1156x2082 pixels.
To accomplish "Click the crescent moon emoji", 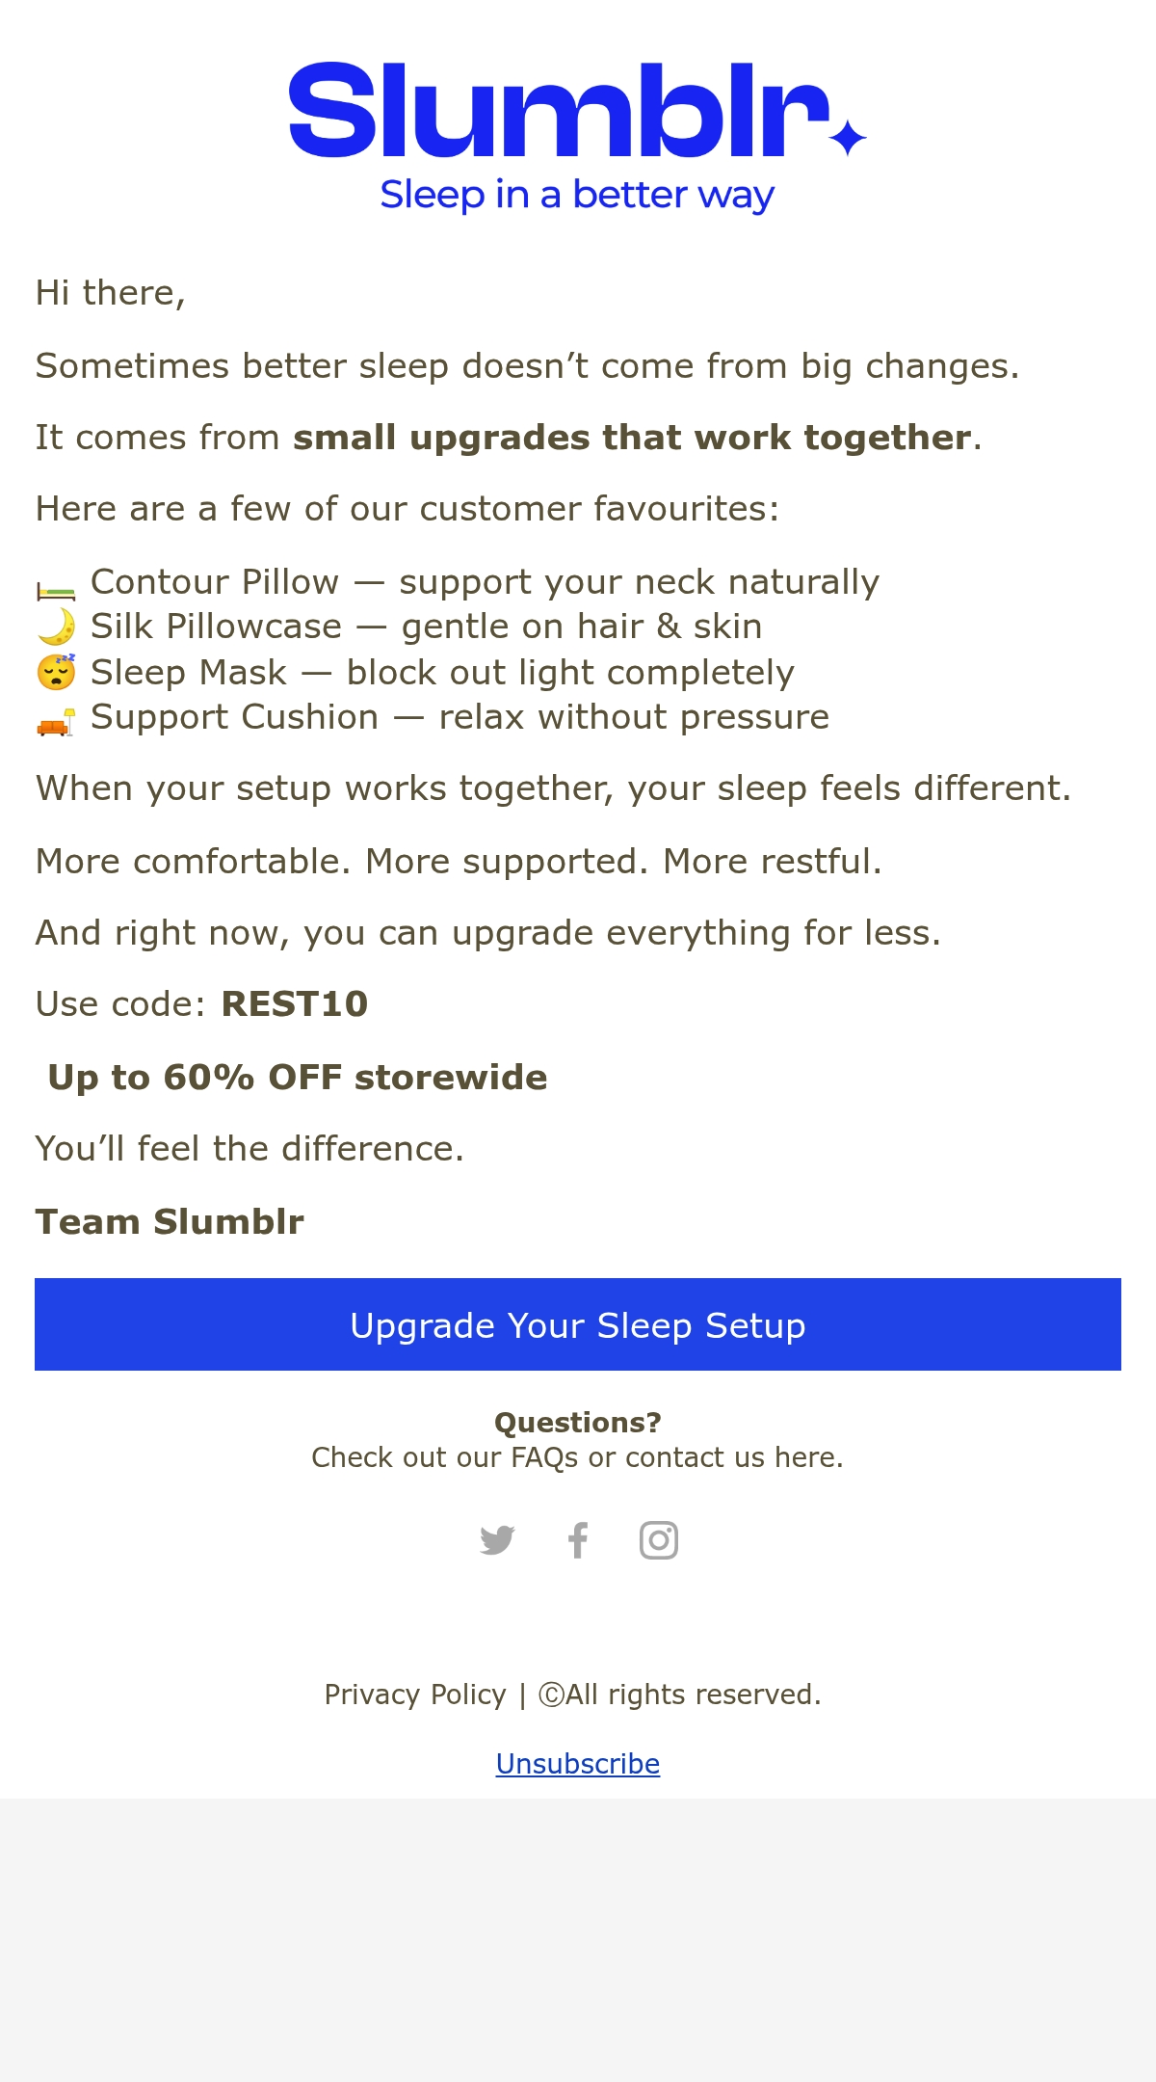I will coord(56,627).
